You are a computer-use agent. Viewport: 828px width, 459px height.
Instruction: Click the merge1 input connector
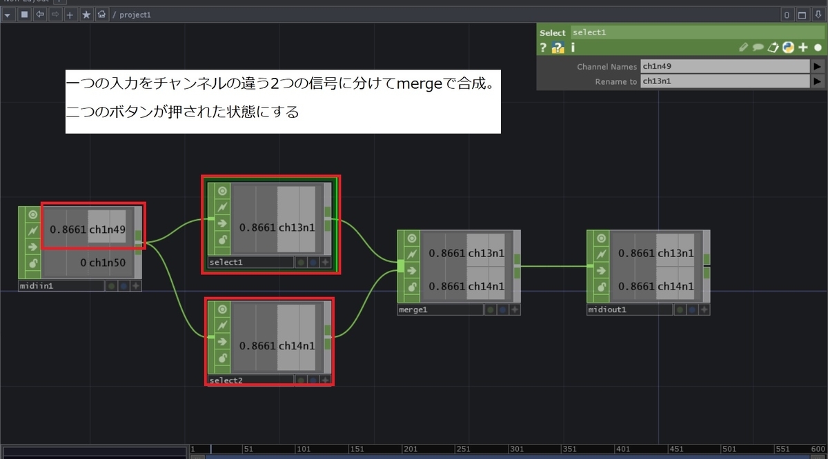(x=401, y=266)
